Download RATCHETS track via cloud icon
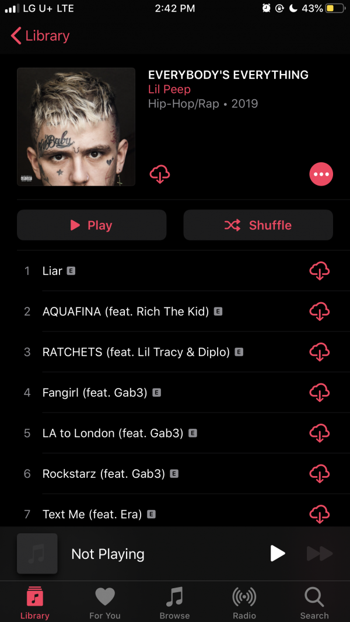The height and width of the screenshot is (622, 350). (320, 352)
